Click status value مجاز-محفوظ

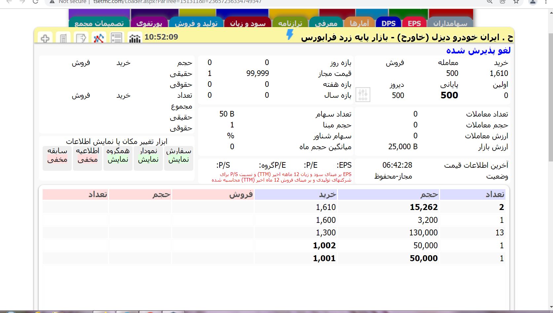(393, 176)
